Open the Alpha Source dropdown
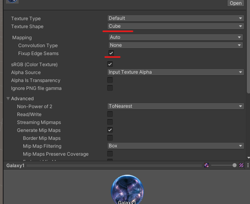The height and width of the screenshot is (204, 250). pyautogui.click(x=176, y=72)
